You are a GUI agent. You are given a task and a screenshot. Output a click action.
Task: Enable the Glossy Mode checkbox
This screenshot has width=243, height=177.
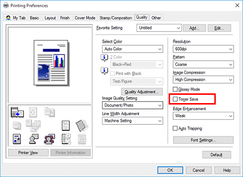point(175,89)
